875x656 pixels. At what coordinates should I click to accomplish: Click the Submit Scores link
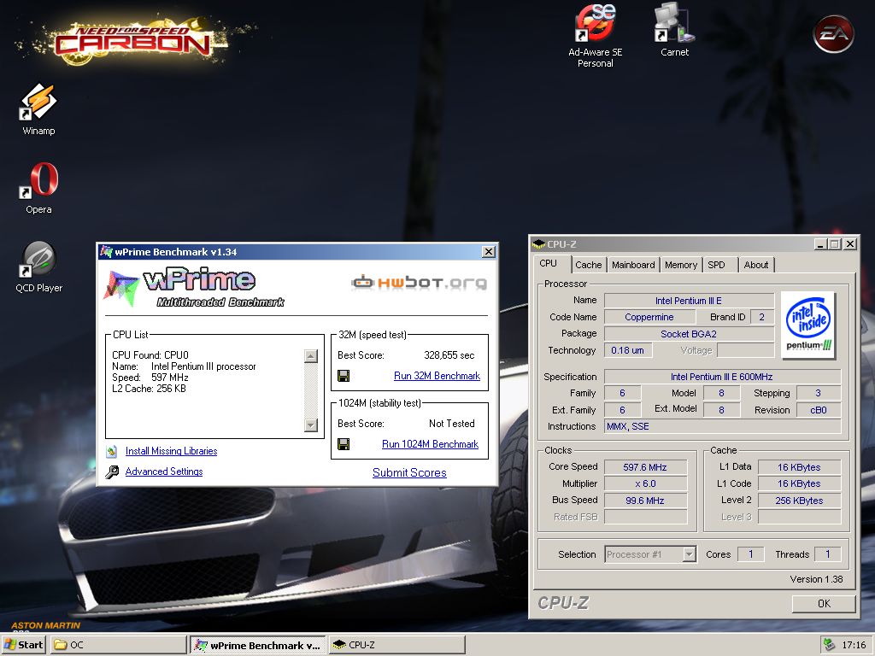(x=409, y=472)
